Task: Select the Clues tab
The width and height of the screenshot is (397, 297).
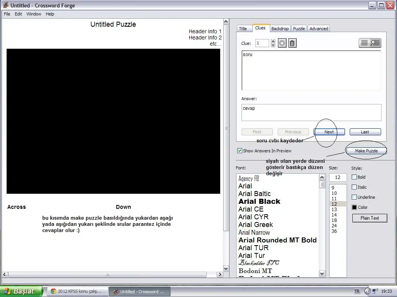Action: (260, 28)
